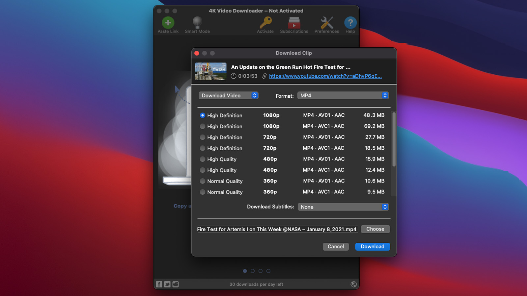The width and height of the screenshot is (527, 296).
Task: Click the link chain icon beside URL
Action: 264,76
